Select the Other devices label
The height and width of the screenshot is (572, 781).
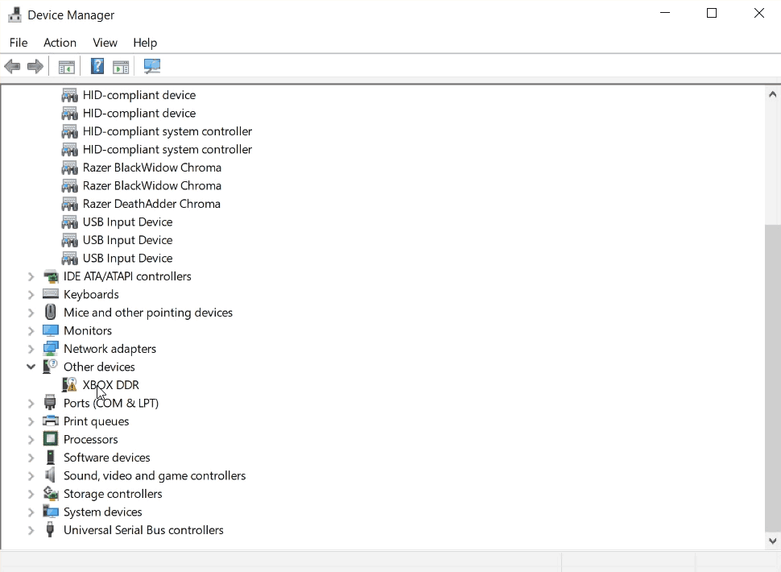coord(99,367)
